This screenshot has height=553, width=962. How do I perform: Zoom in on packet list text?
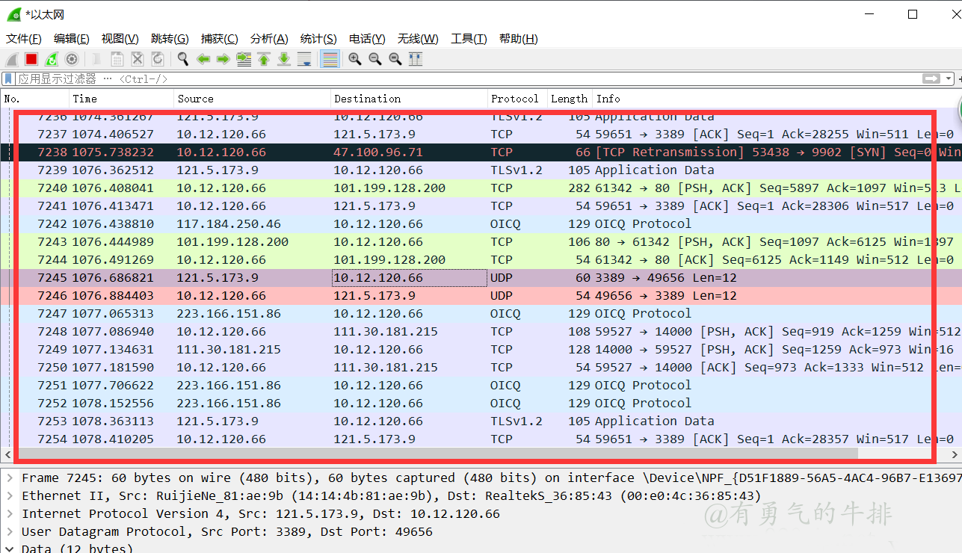coord(355,59)
